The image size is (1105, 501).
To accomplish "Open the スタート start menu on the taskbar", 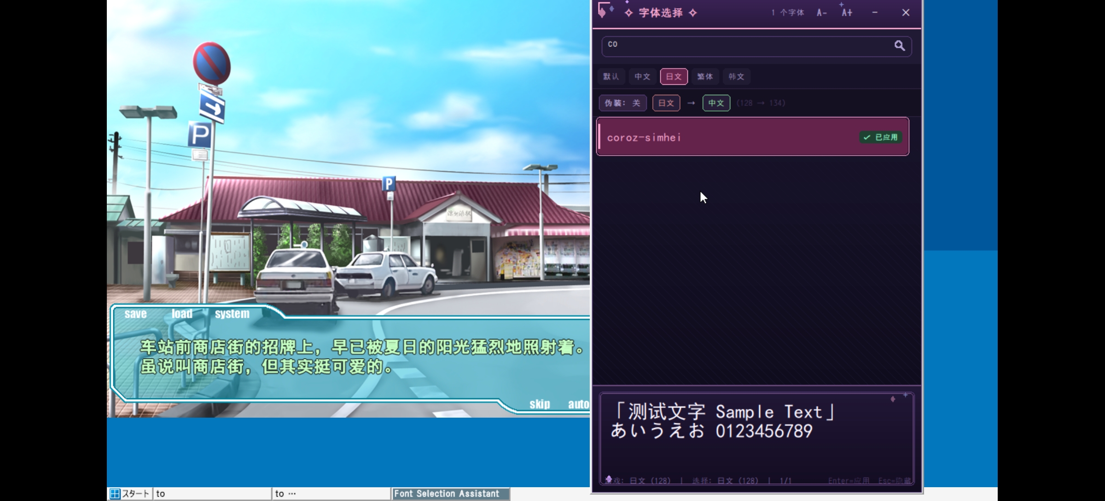I will coord(130,494).
